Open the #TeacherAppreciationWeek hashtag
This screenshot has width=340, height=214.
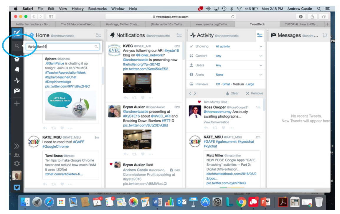pos(65,73)
